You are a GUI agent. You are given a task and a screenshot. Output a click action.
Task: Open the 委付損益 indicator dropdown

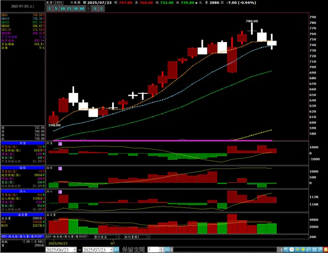click(118, 237)
